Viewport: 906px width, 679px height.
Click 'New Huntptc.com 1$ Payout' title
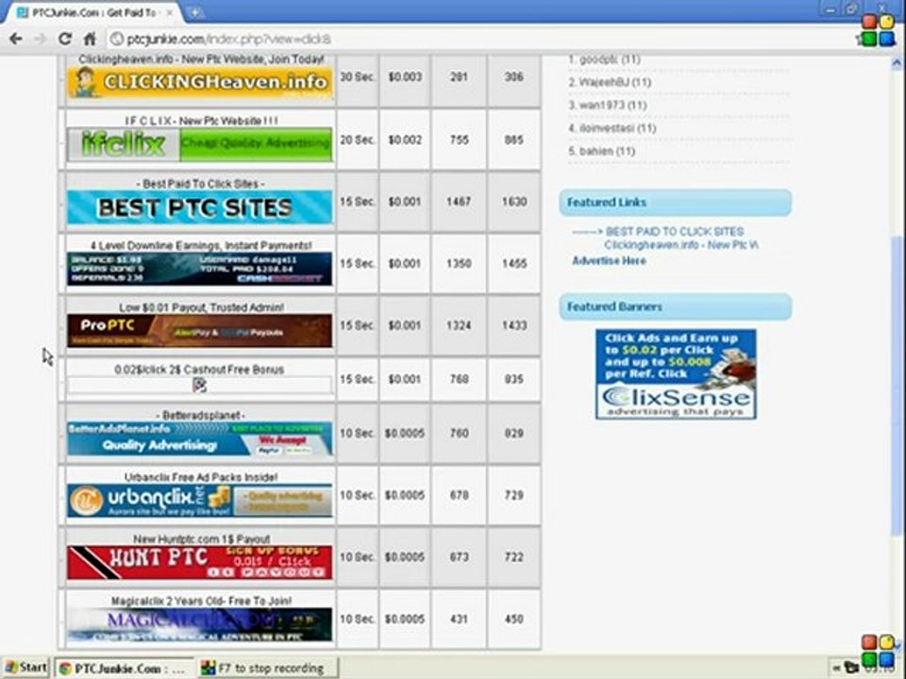coord(201,538)
